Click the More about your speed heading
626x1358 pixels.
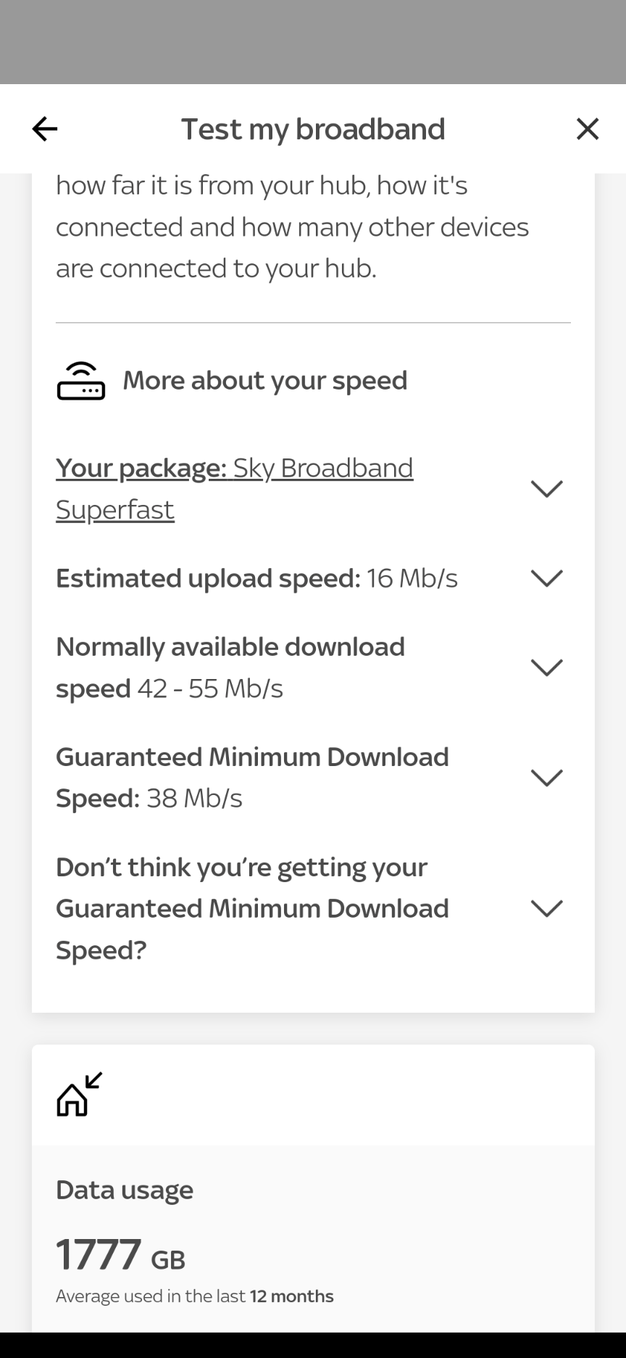(x=265, y=380)
